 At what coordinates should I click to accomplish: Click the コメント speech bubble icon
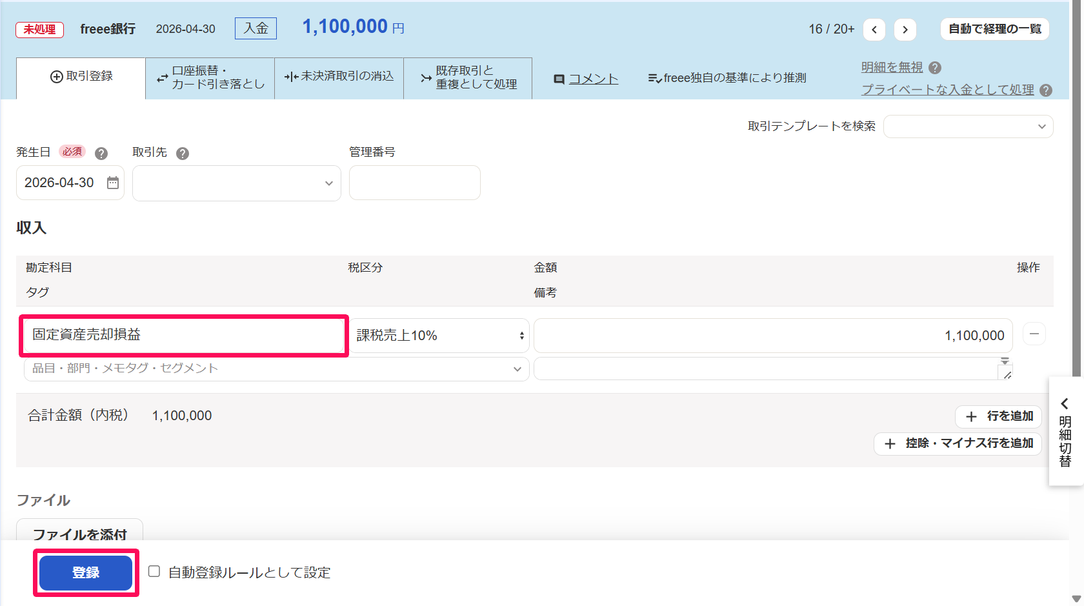coord(559,79)
